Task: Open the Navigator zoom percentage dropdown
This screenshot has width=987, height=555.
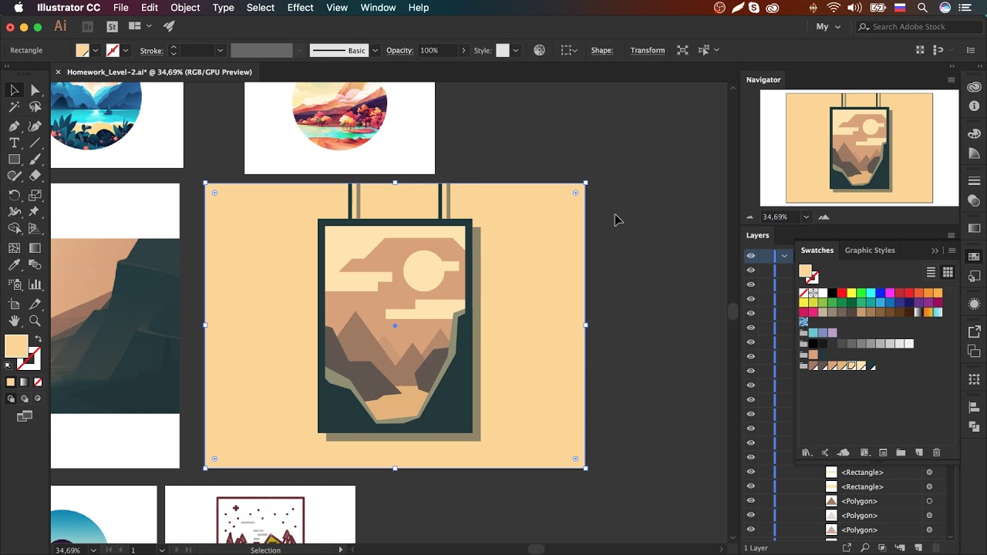Action: pos(806,217)
